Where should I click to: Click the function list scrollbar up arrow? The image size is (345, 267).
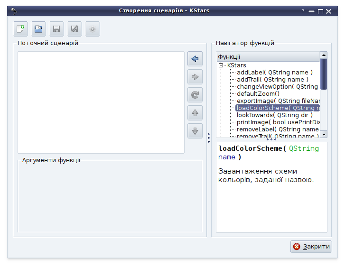[x=324, y=56]
